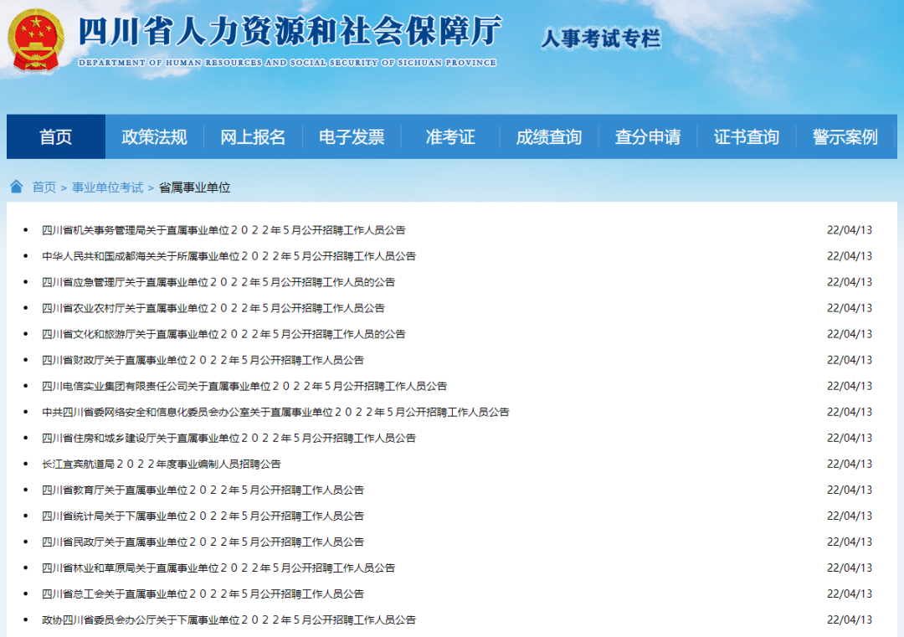Open 四川省财政厅 recruitment announcement link
The width and height of the screenshot is (904, 637).
tap(203, 360)
